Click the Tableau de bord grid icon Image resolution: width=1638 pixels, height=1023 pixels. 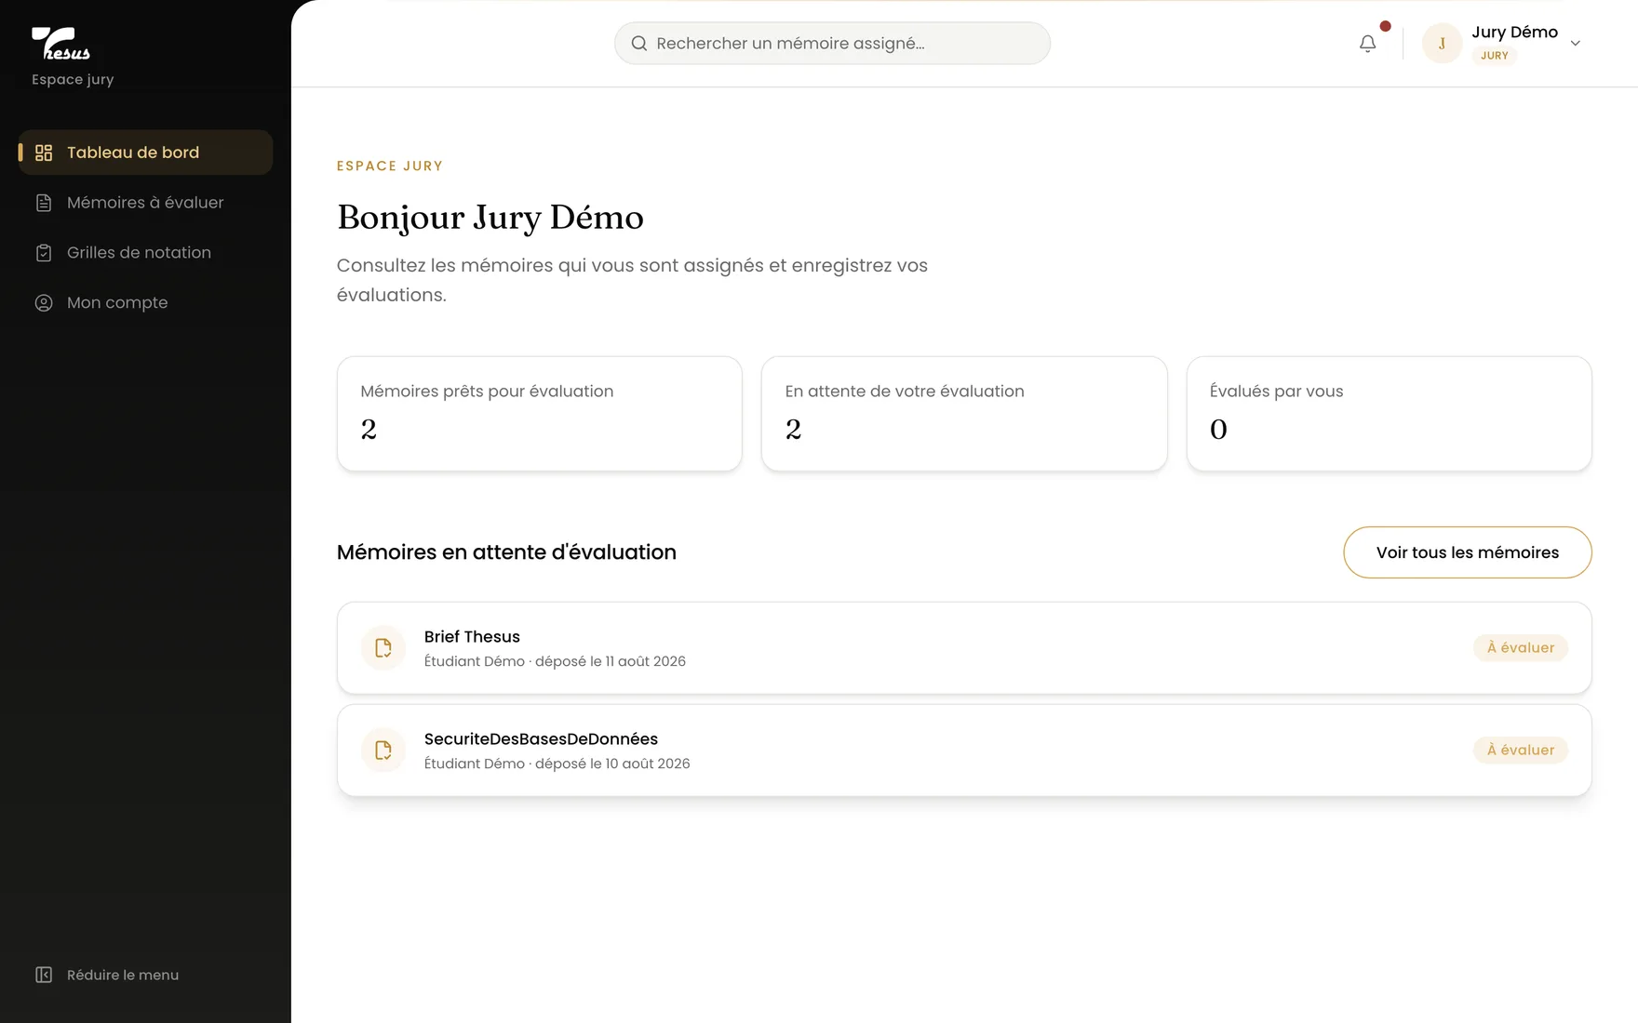(44, 153)
